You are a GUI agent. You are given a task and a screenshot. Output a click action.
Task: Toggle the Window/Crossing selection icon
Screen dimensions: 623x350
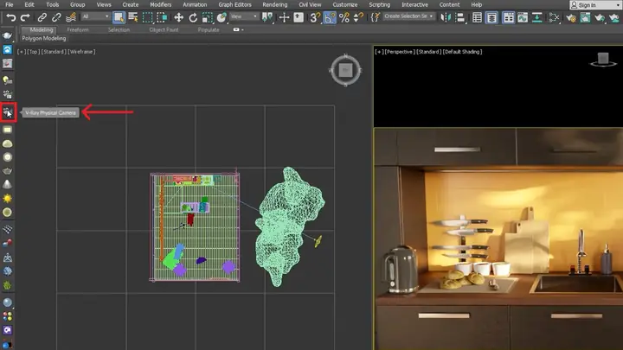point(162,17)
